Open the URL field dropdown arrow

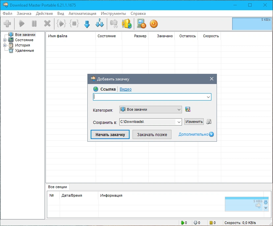(x=208, y=97)
